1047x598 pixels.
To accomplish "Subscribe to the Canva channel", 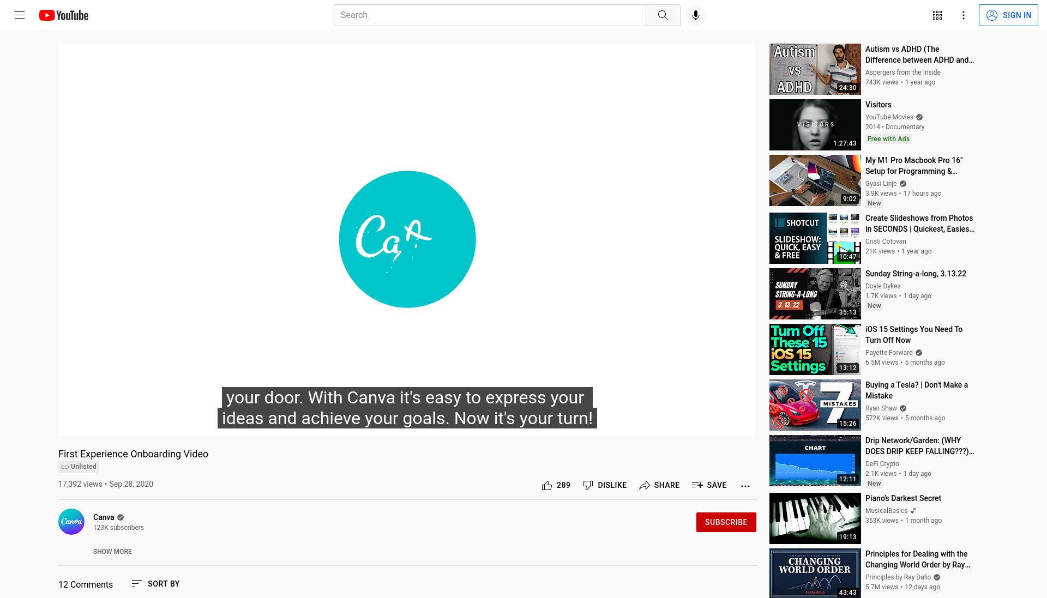I will [726, 522].
